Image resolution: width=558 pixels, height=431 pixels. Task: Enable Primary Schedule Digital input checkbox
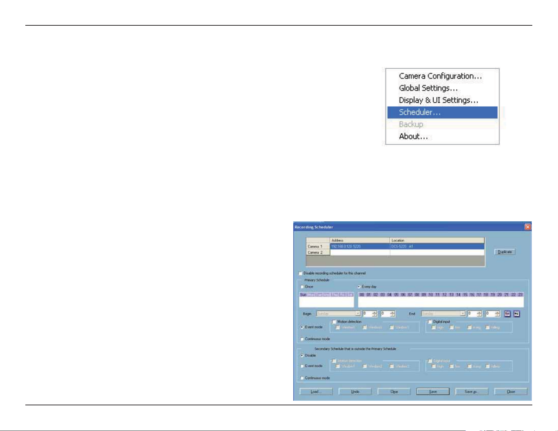coord(430,322)
